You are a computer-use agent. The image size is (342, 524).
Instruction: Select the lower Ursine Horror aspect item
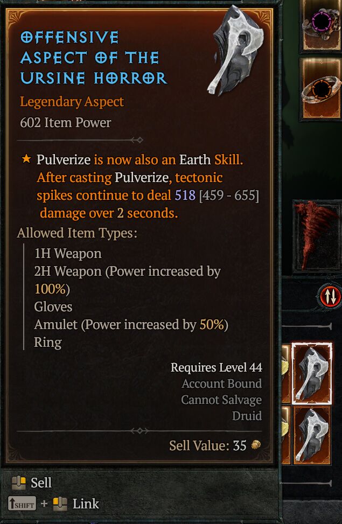pos(312,436)
